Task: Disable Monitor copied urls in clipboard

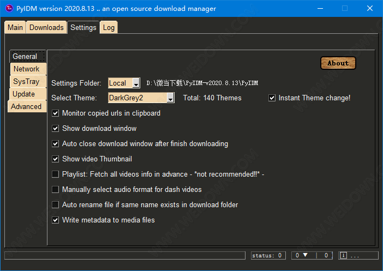Action: click(x=56, y=113)
